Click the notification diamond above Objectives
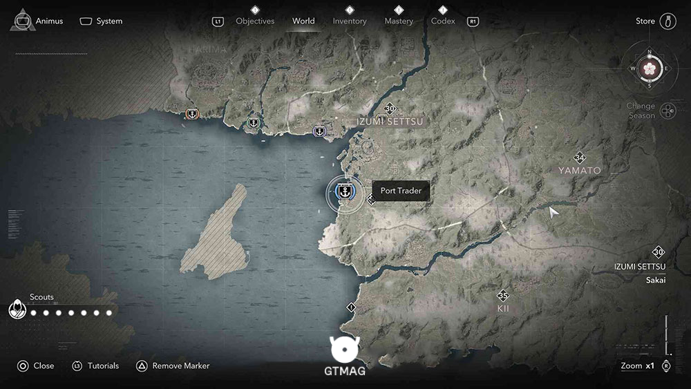This screenshot has height=389, width=691. pos(255,10)
